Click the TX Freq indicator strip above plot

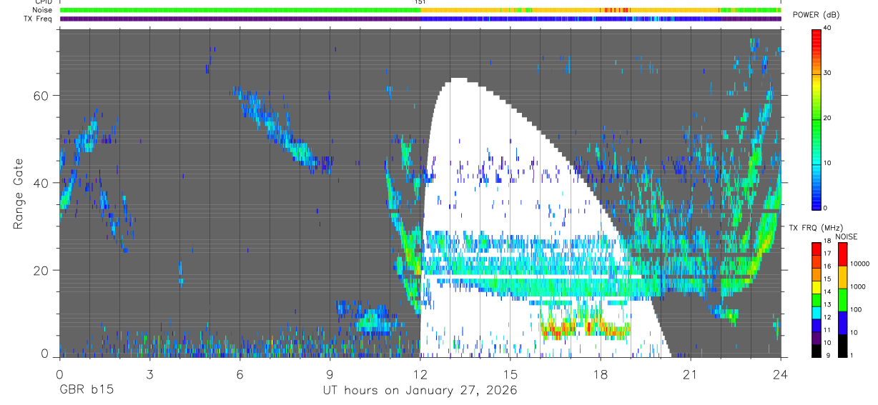[x=420, y=19]
